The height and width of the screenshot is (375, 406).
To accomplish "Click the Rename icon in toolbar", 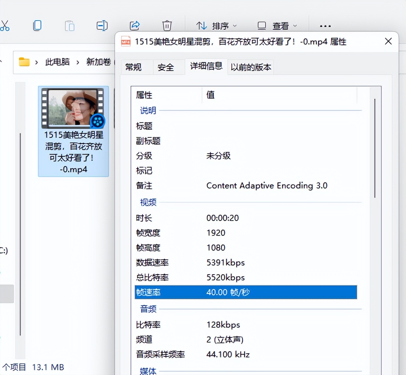I will 102,26.
